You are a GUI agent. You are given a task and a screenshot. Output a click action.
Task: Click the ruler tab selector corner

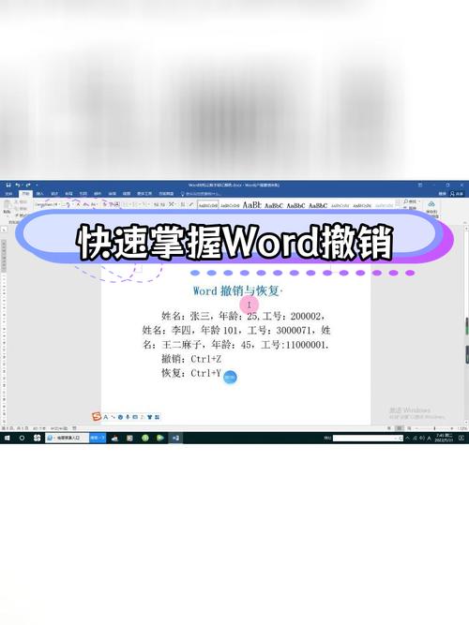pos(4,230)
